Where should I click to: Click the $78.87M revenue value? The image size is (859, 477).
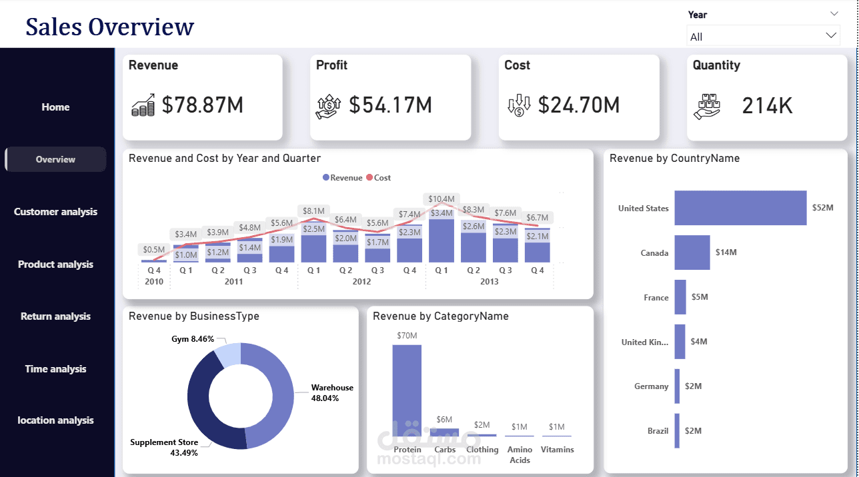[203, 105]
